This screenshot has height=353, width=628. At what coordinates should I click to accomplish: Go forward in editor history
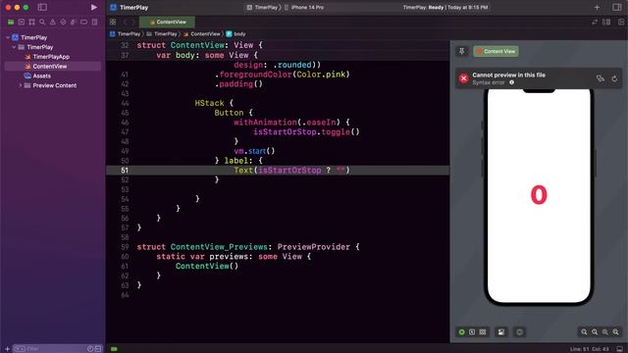point(133,22)
